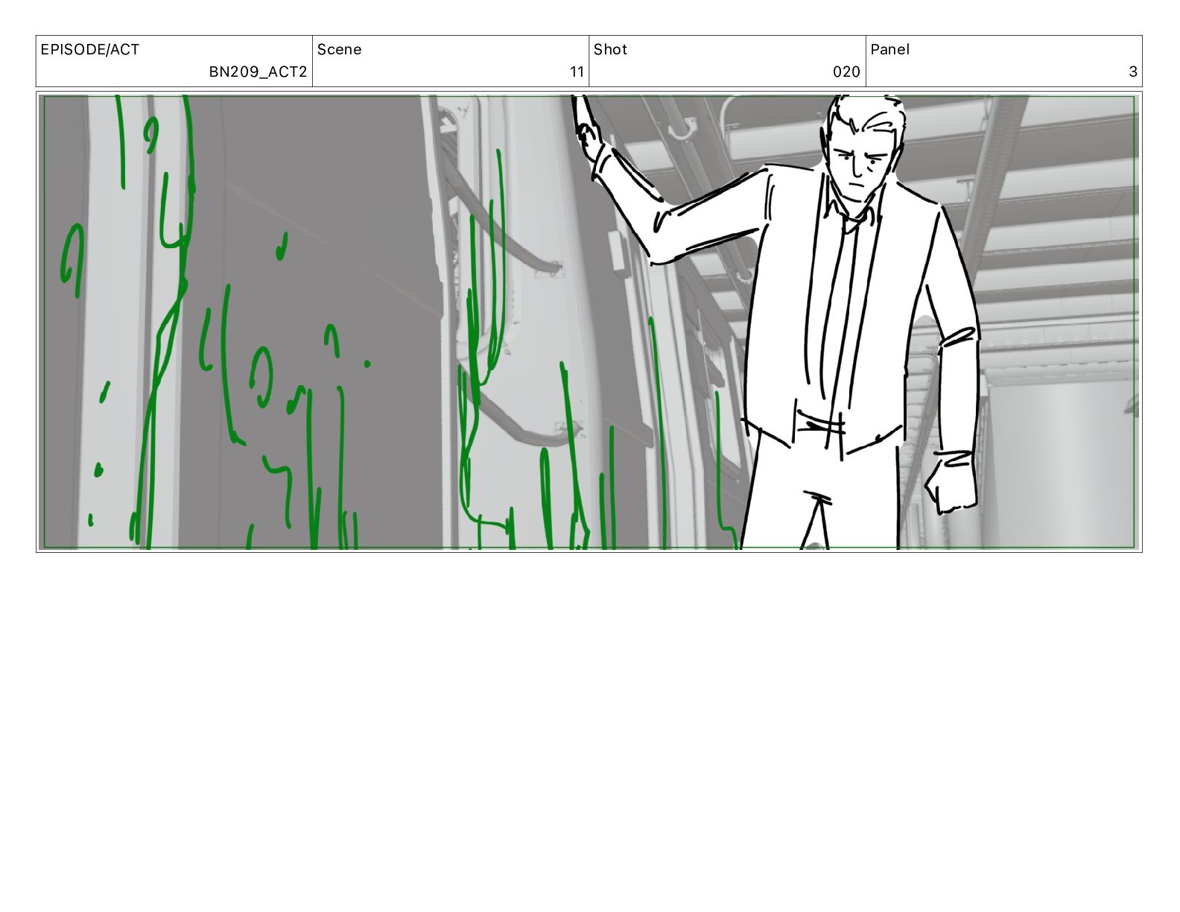The height and width of the screenshot is (912, 1180).
Task: Click the storyboard panel drawing
Action: tap(589, 322)
